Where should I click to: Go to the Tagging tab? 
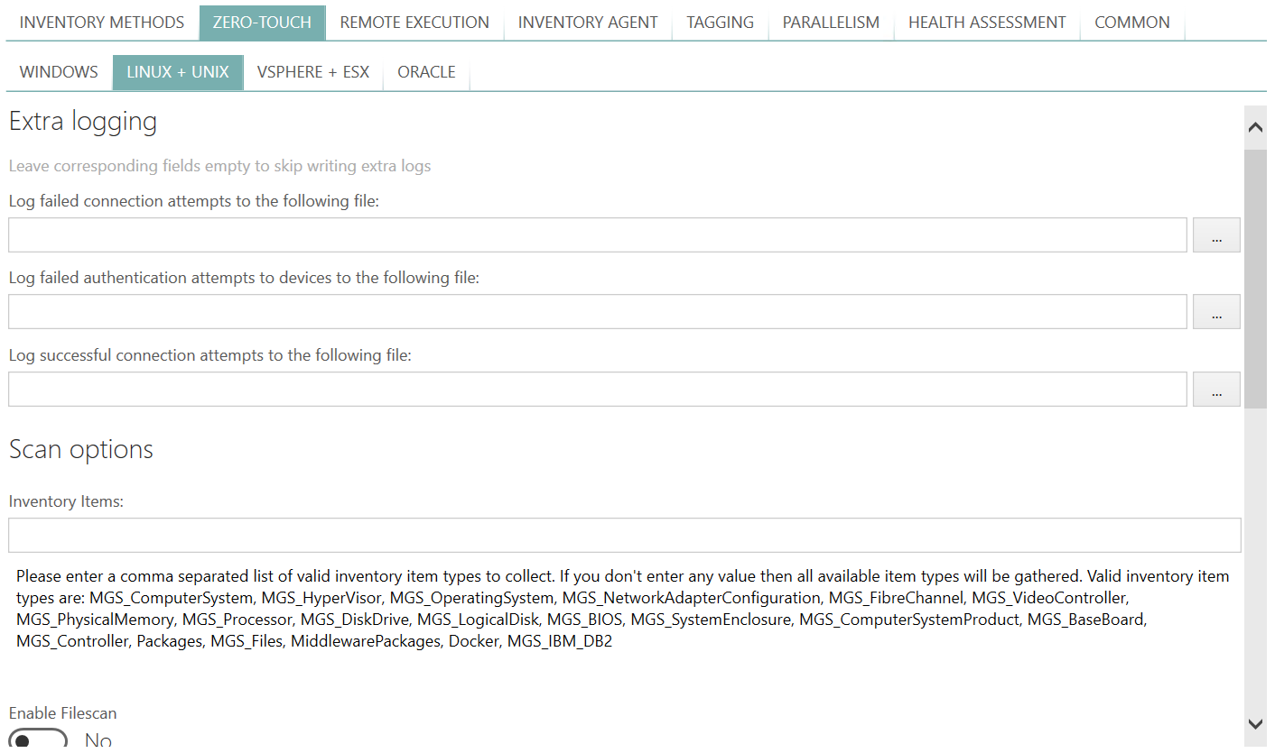point(720,23)
